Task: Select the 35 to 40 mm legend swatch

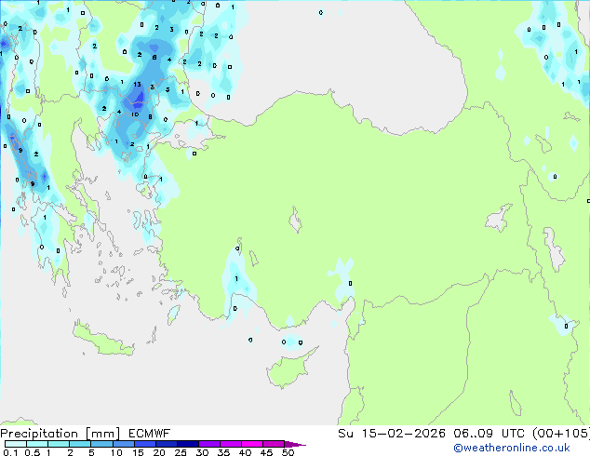Action: click(230, 444)
